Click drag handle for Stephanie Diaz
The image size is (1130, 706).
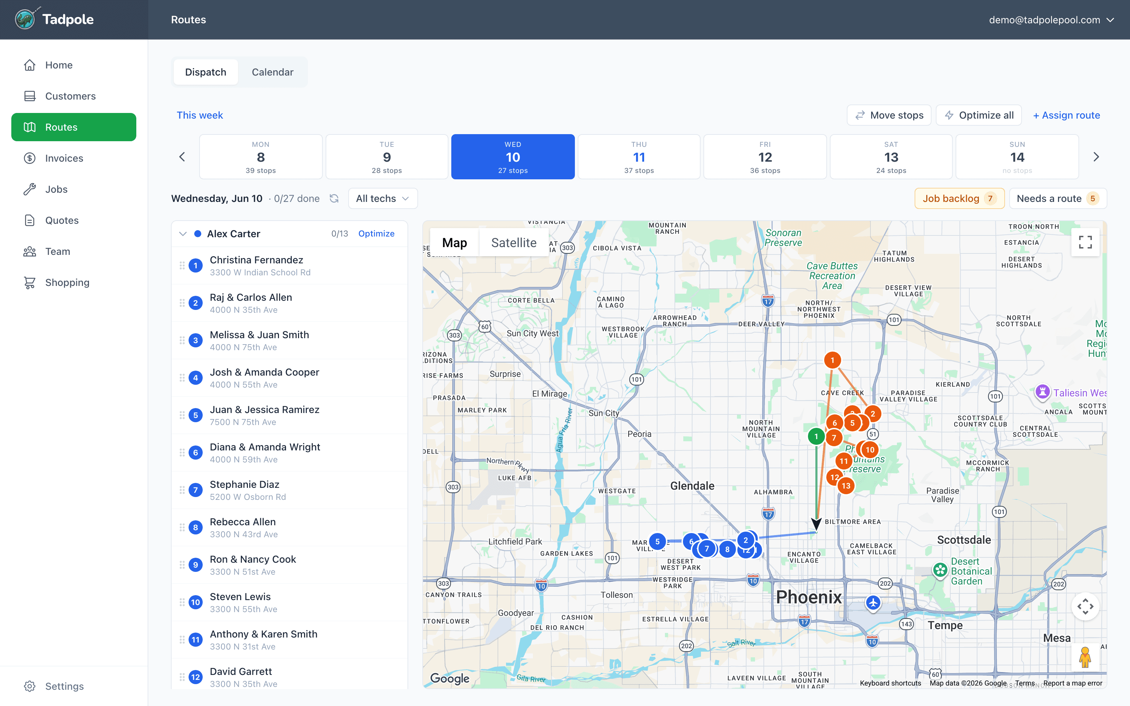tap(182, 490)
